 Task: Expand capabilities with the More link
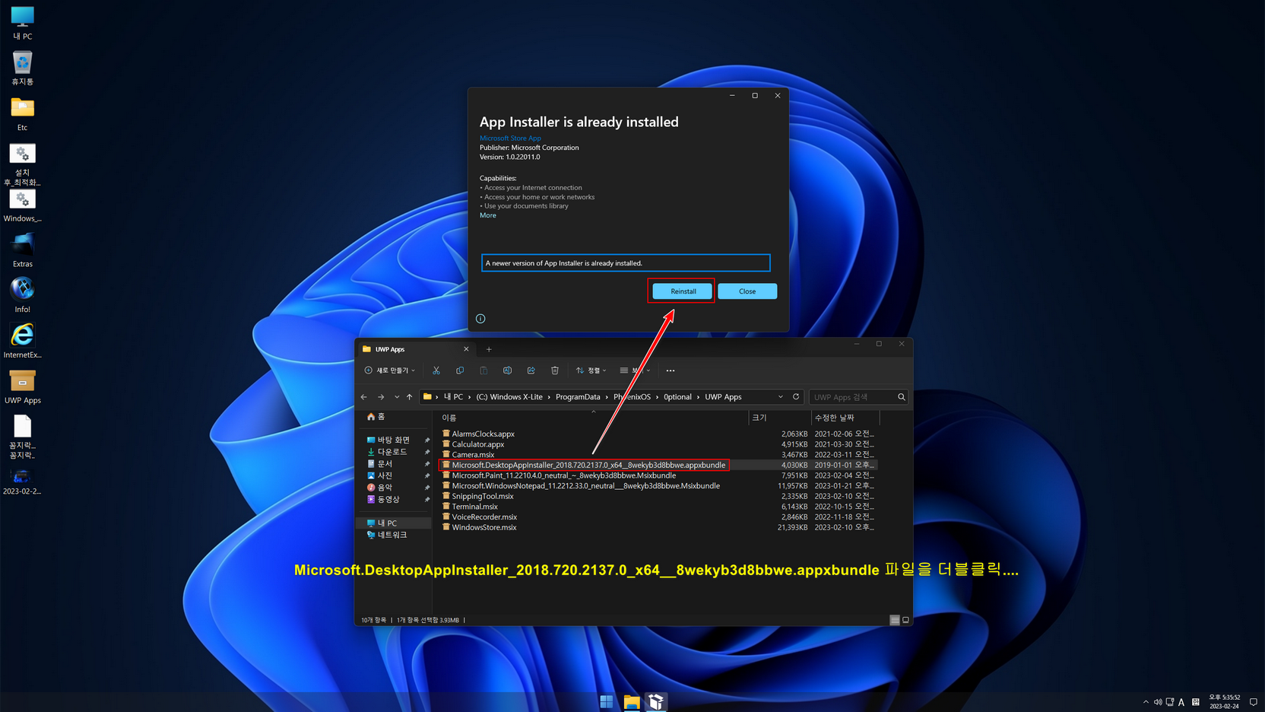tap(488, 215)
